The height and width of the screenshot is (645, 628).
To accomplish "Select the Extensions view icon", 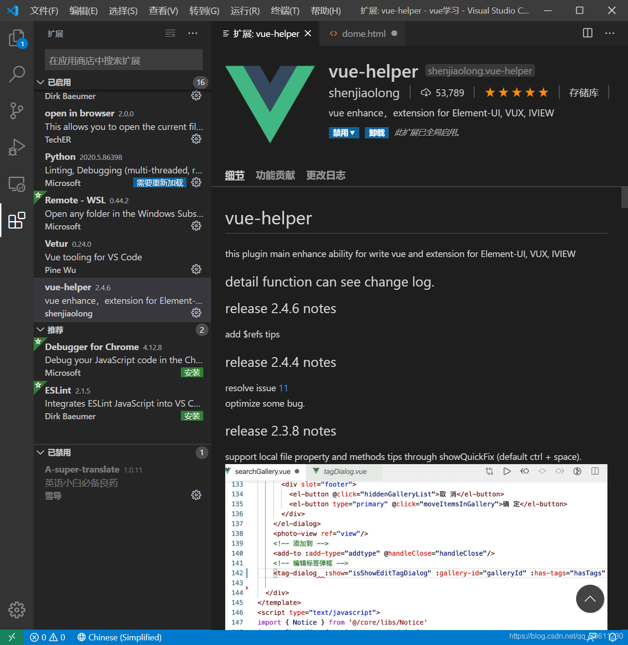I will [x=17, y=220].
